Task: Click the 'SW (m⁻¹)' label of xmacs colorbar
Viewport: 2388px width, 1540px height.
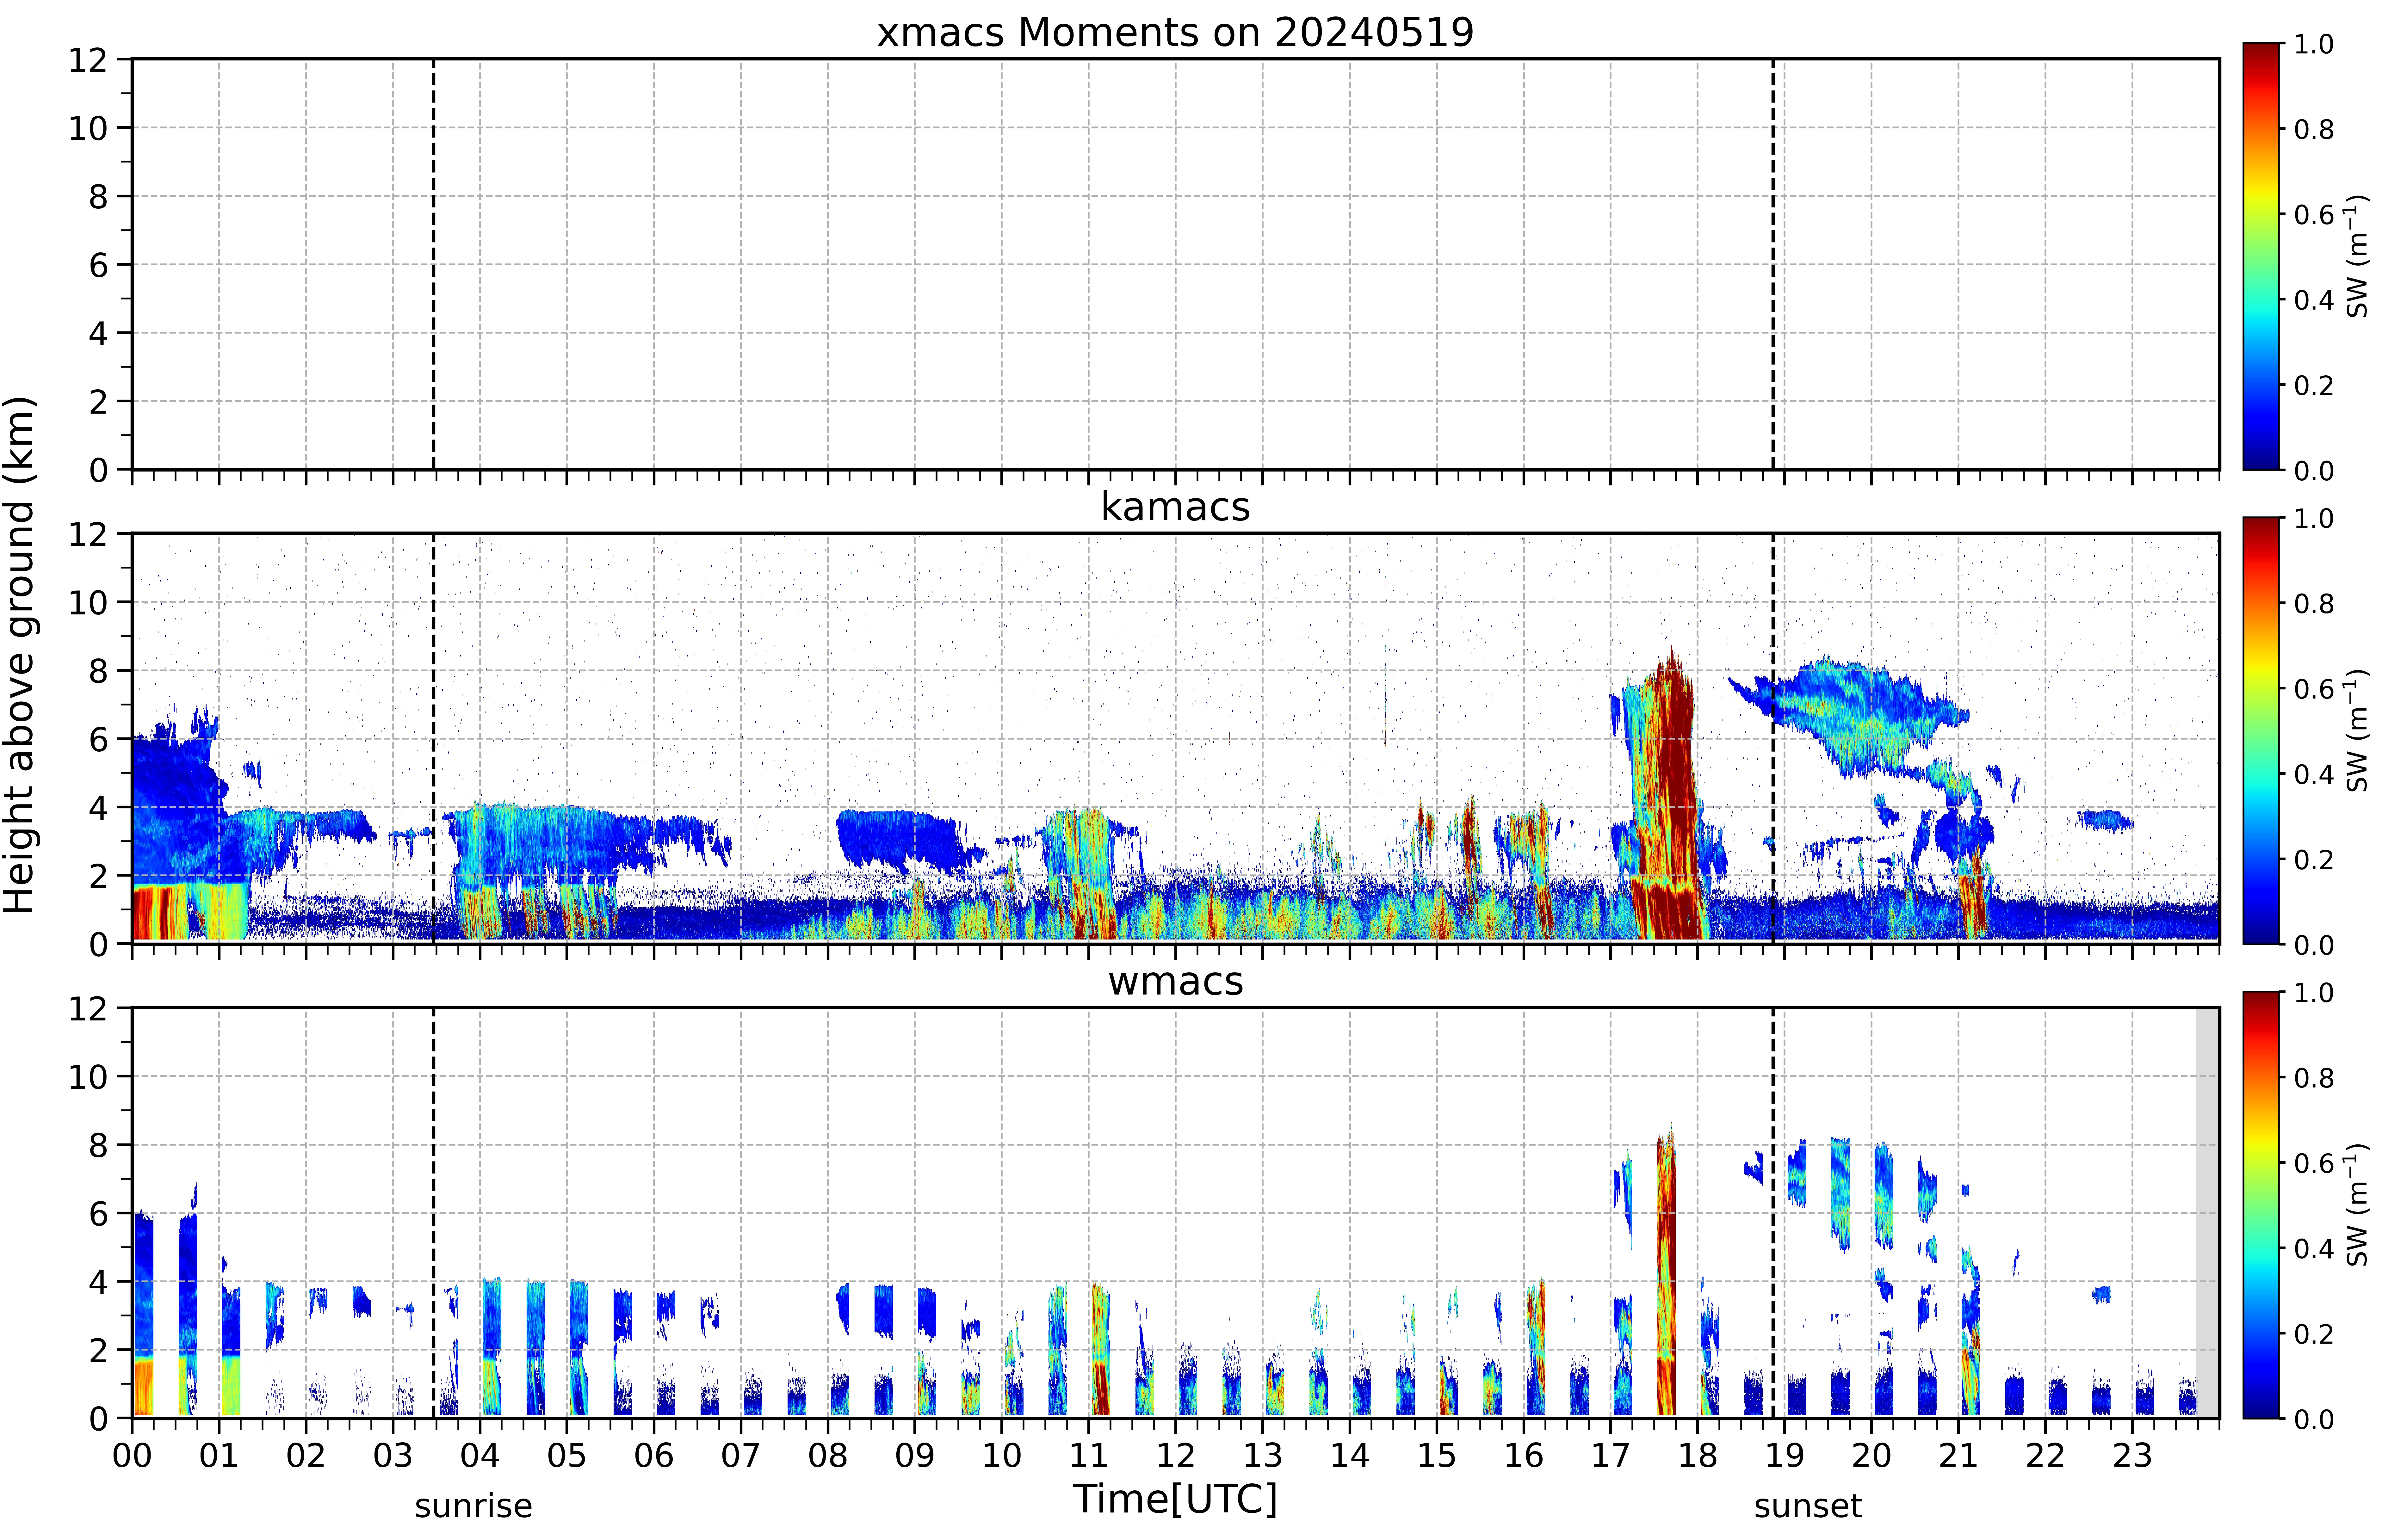Action: click(2358, 256)
